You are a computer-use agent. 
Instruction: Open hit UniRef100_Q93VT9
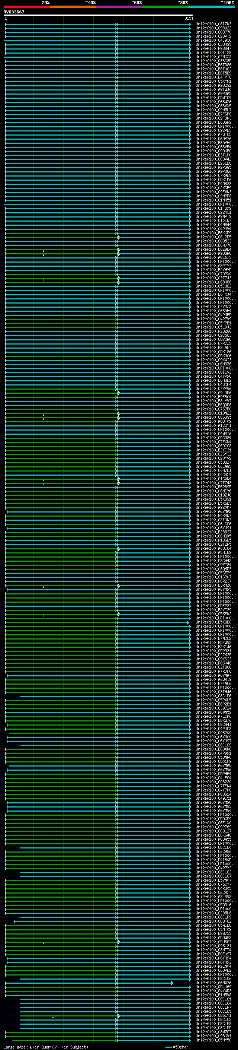click(x=213, y=36)
